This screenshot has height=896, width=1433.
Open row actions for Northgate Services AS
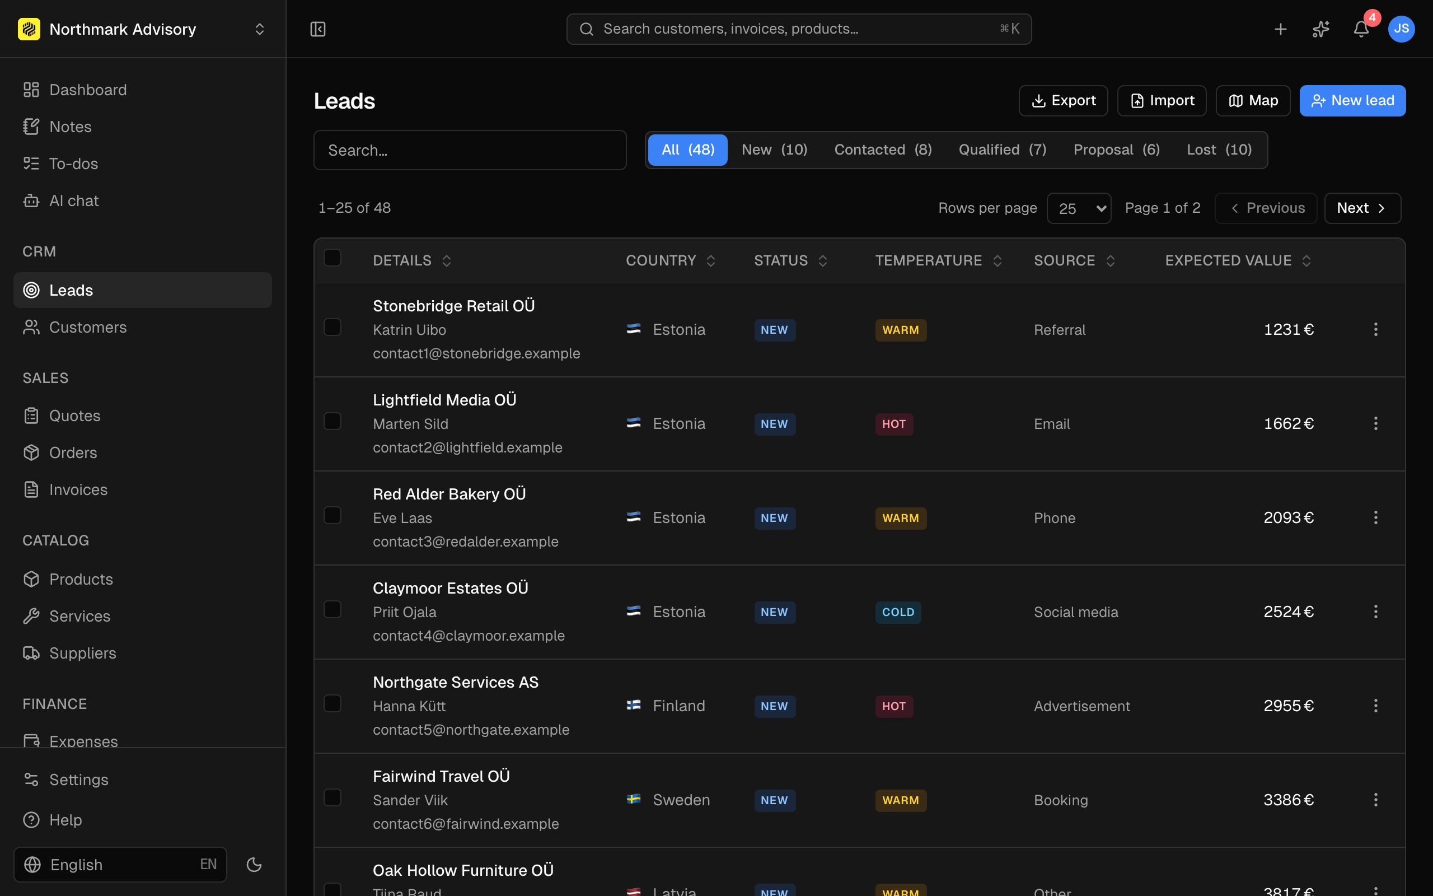point(1375,706)
